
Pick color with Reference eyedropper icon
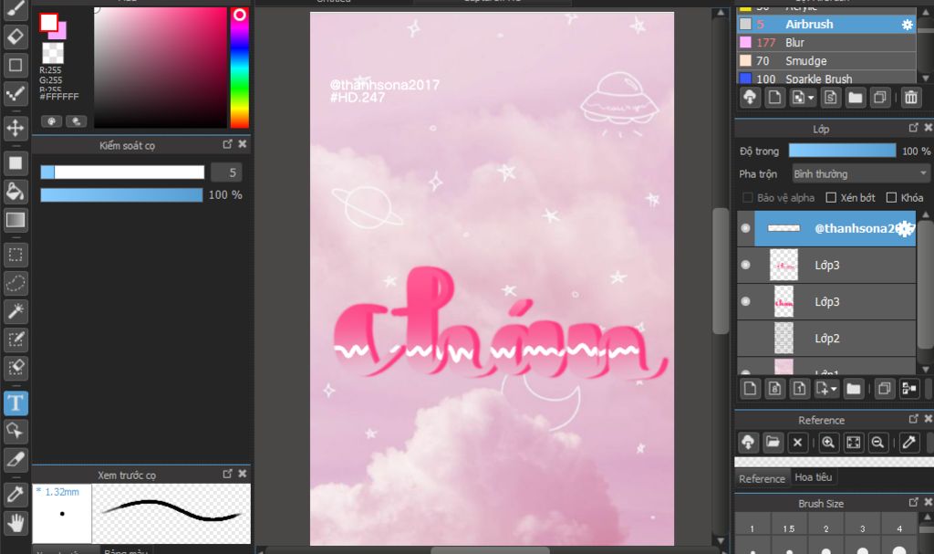(x=909, y=442)
